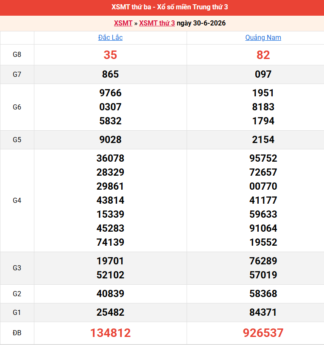Image resolution: width=324 pixels, height=345 pixels.
Task: Select Đắc Lắc special prize 134812
Action: point(110,333)
